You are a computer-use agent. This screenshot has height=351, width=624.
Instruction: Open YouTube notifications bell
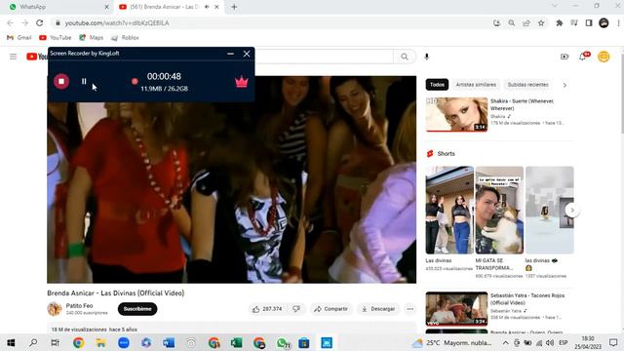pyautogui.click(x=583, y=57)
